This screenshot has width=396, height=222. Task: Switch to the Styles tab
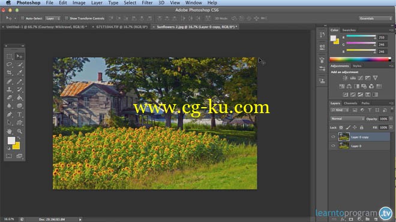pos(357,66)
